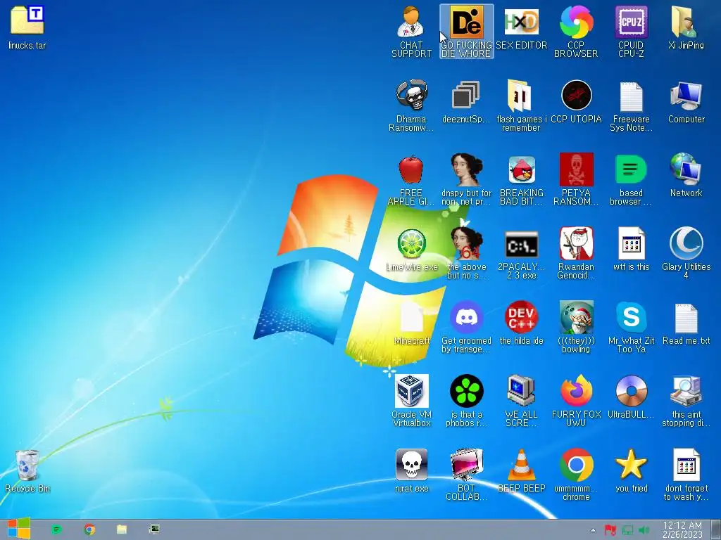Open the Action Center flag icon
The image size is (721, 540).
click(610, 530)
